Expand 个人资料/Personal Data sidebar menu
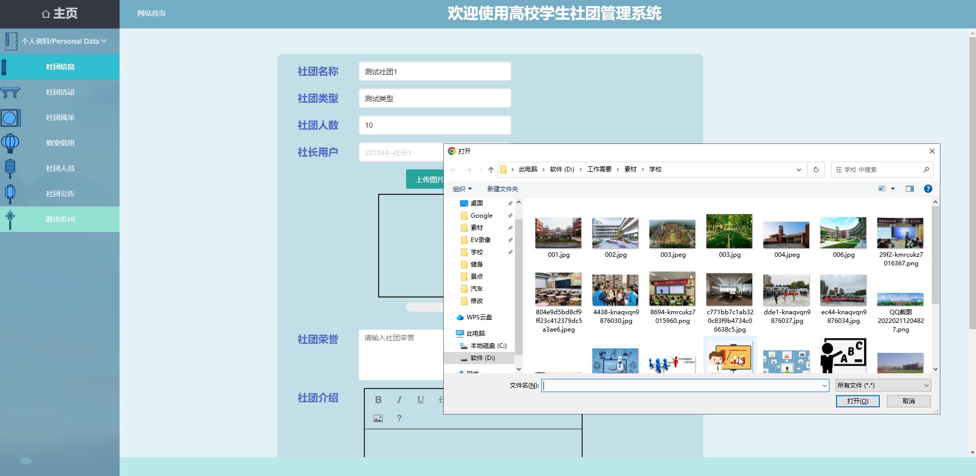 (64, 41)
